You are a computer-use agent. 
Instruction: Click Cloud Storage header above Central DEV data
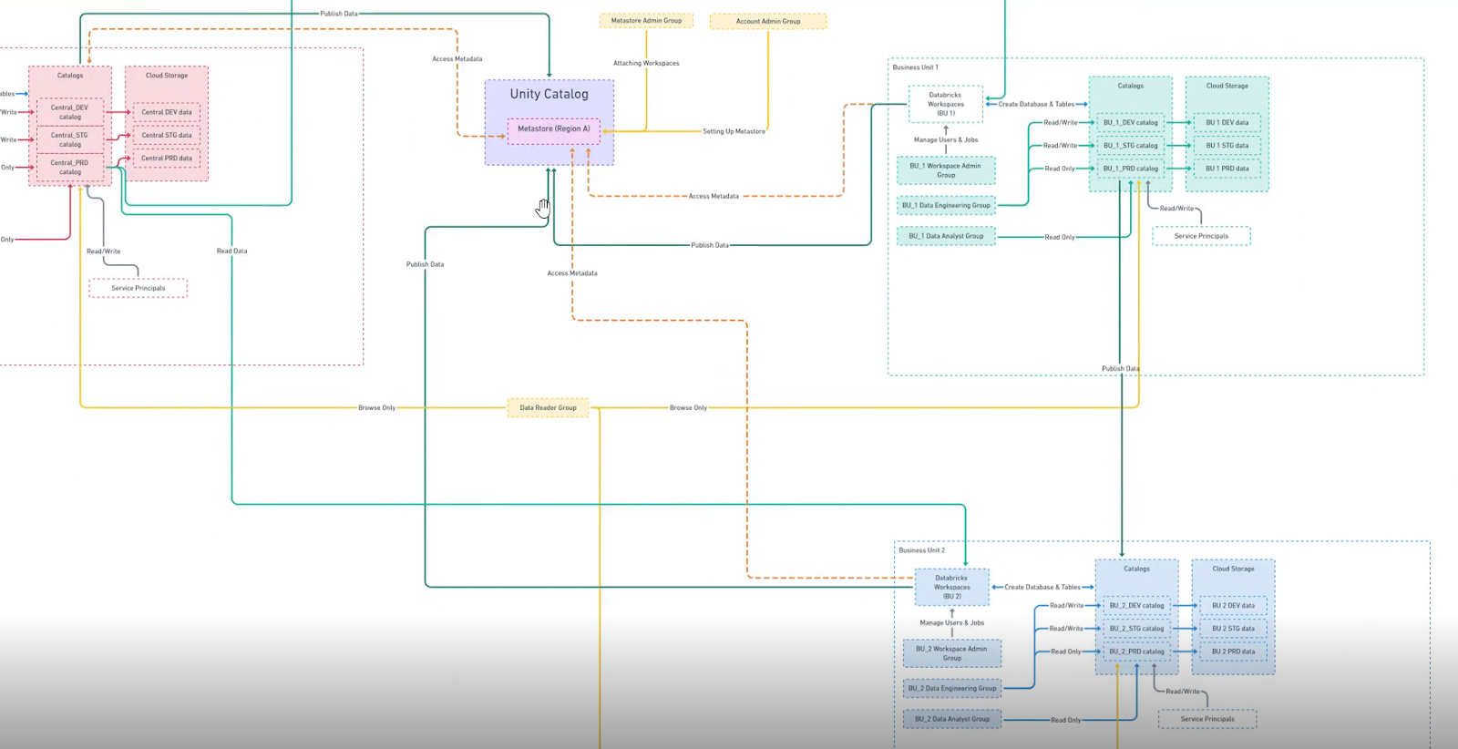tap(167, 76)
